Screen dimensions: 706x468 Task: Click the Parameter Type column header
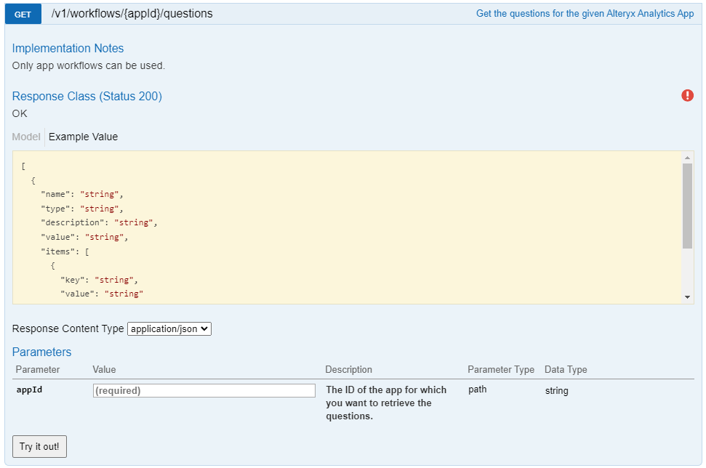[x=500, y=369]
